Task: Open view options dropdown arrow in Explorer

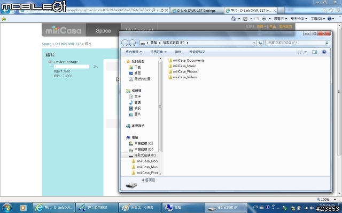Action: click(305, 52)
